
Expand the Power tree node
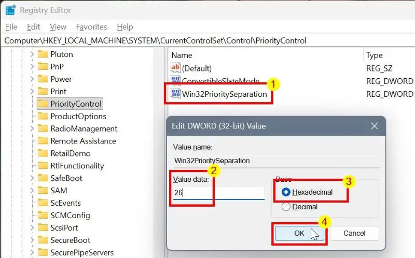point(32,79)
